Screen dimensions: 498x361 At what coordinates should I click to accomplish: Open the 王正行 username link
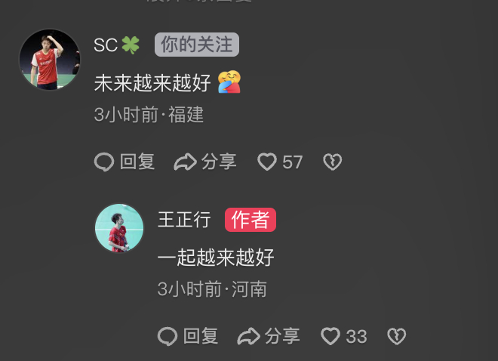[x=184, y=220]
